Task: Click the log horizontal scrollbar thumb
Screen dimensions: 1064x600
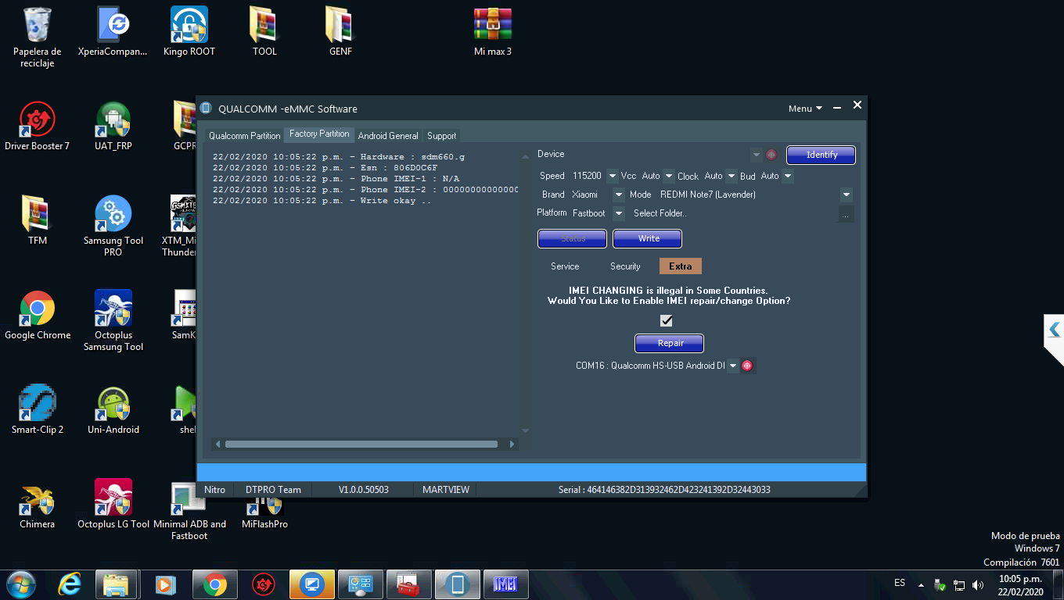Action: [361, 444]
